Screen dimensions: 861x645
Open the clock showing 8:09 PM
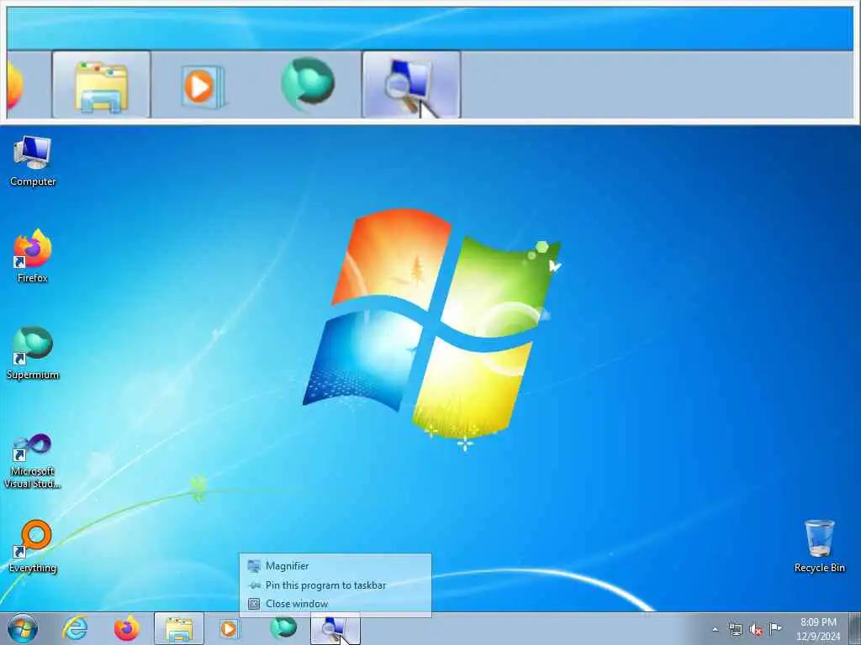818,629
